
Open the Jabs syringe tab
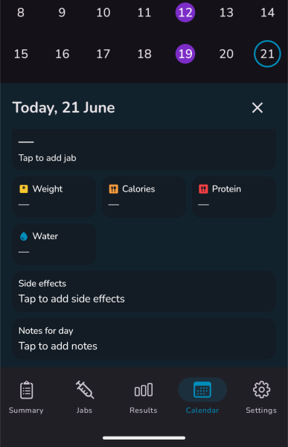click(x=85, y=397)
